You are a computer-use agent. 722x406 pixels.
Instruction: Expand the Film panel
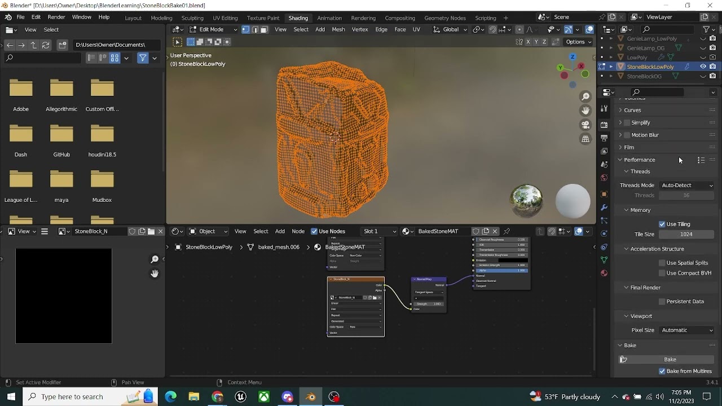(x=628, y=147)
